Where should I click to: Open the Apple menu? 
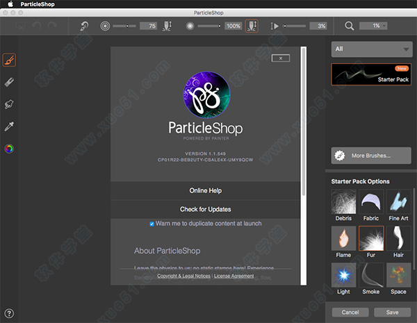click(10, 4)
